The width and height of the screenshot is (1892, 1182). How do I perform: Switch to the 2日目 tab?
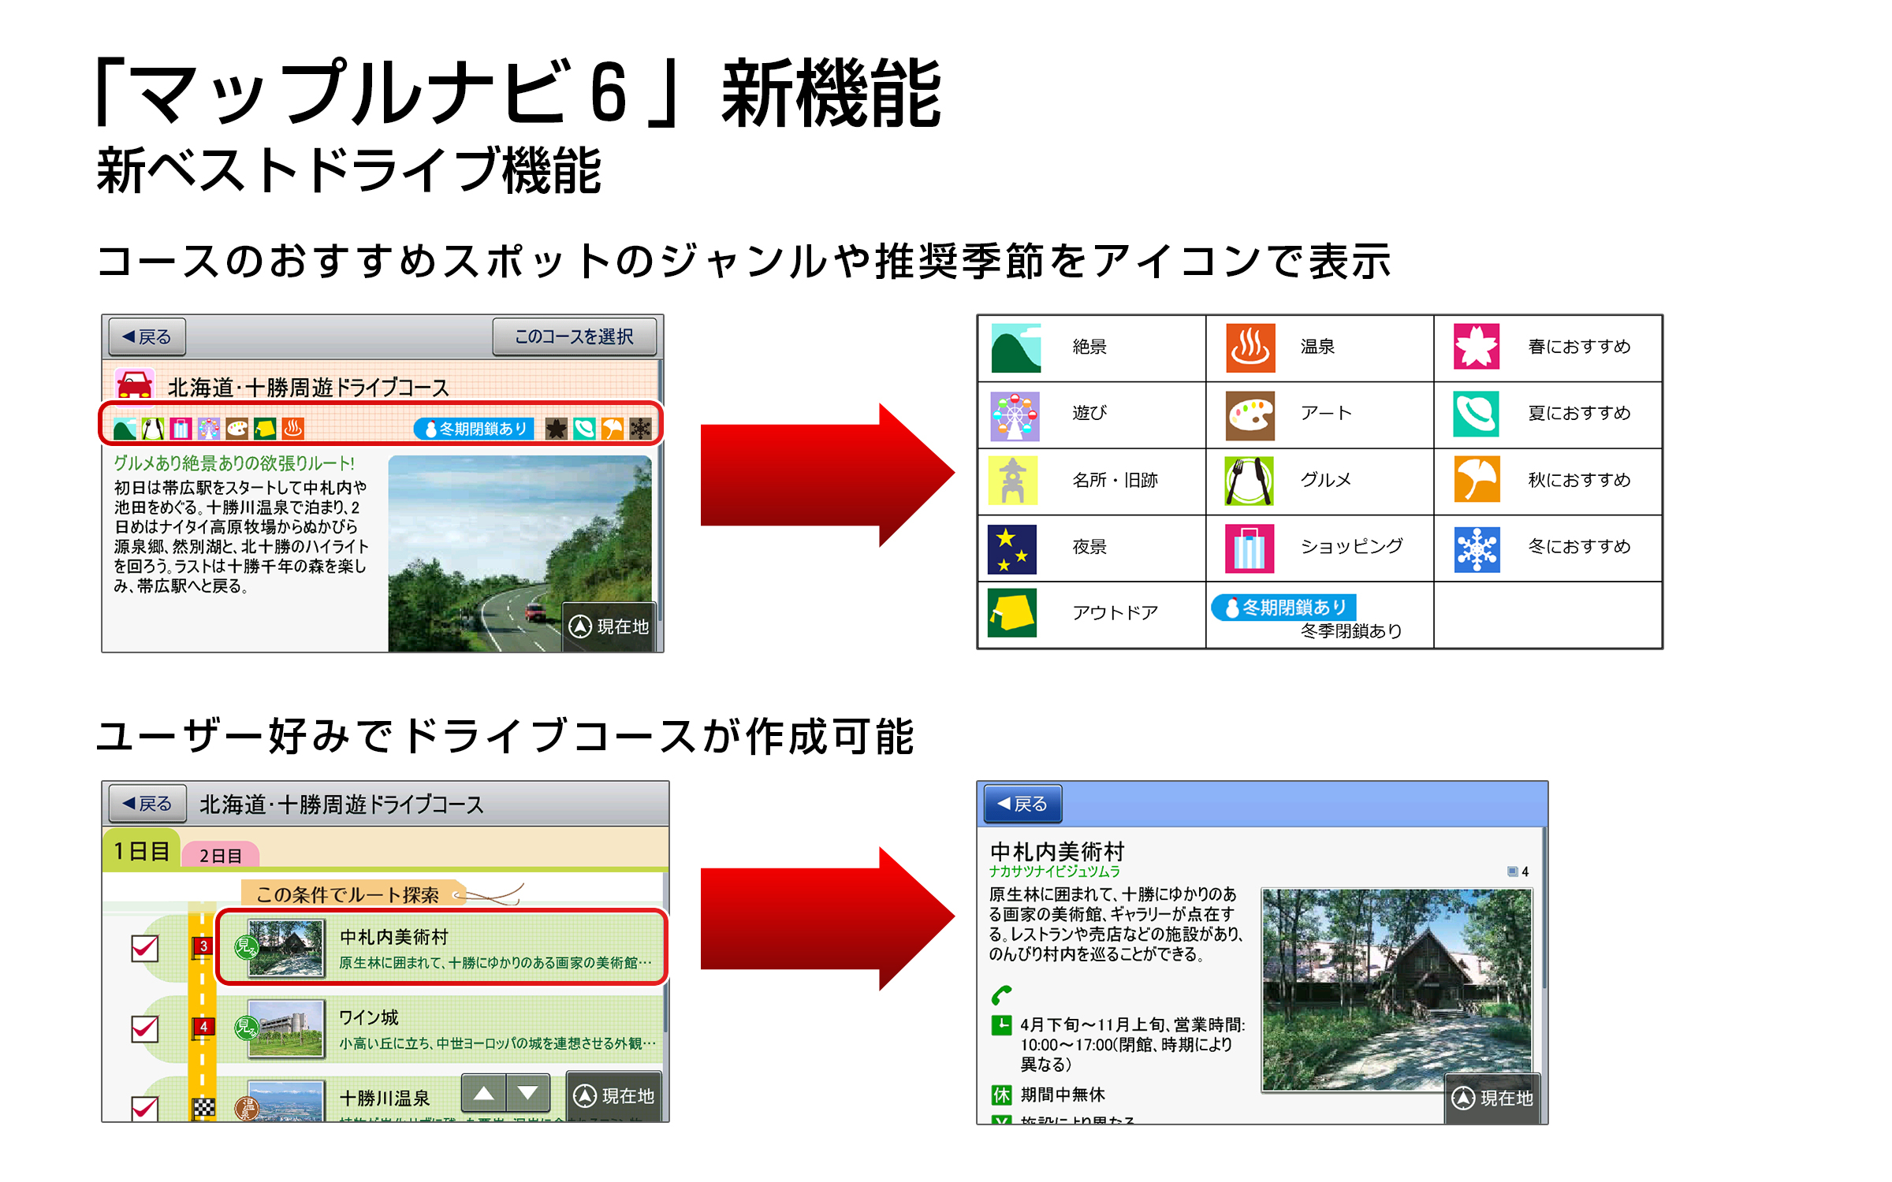click(x=220, y=856)
